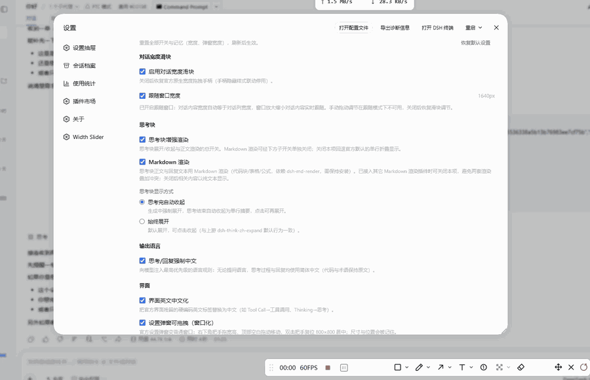Toggle 跟随窗口宽度 checkbox
This screenshot has height=380, width=590.
tap(142, 96)
